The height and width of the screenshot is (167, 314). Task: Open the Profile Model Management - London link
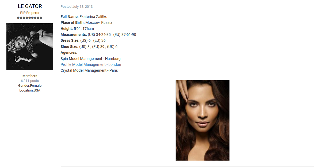(91, 64)
